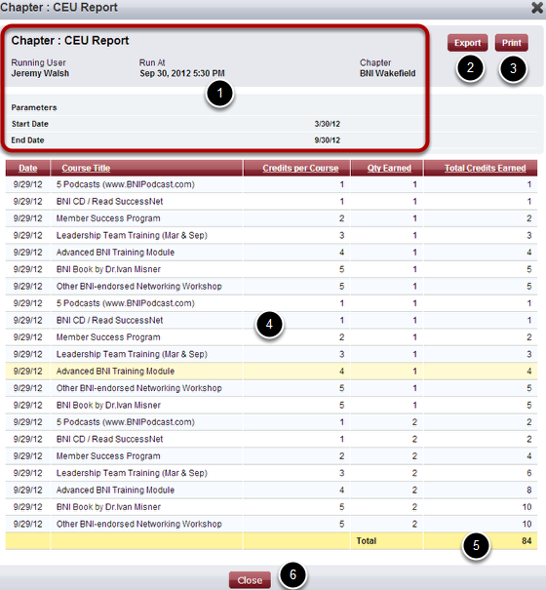Click the Running User label

[x=38, y=62]
